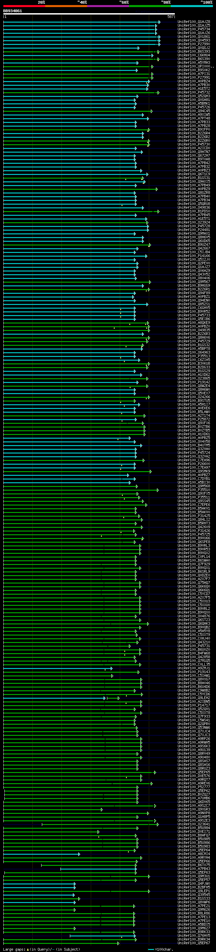Select hit label UniRef100_P45725
This screenshot has width=216, height=952.
coord(194,534)
